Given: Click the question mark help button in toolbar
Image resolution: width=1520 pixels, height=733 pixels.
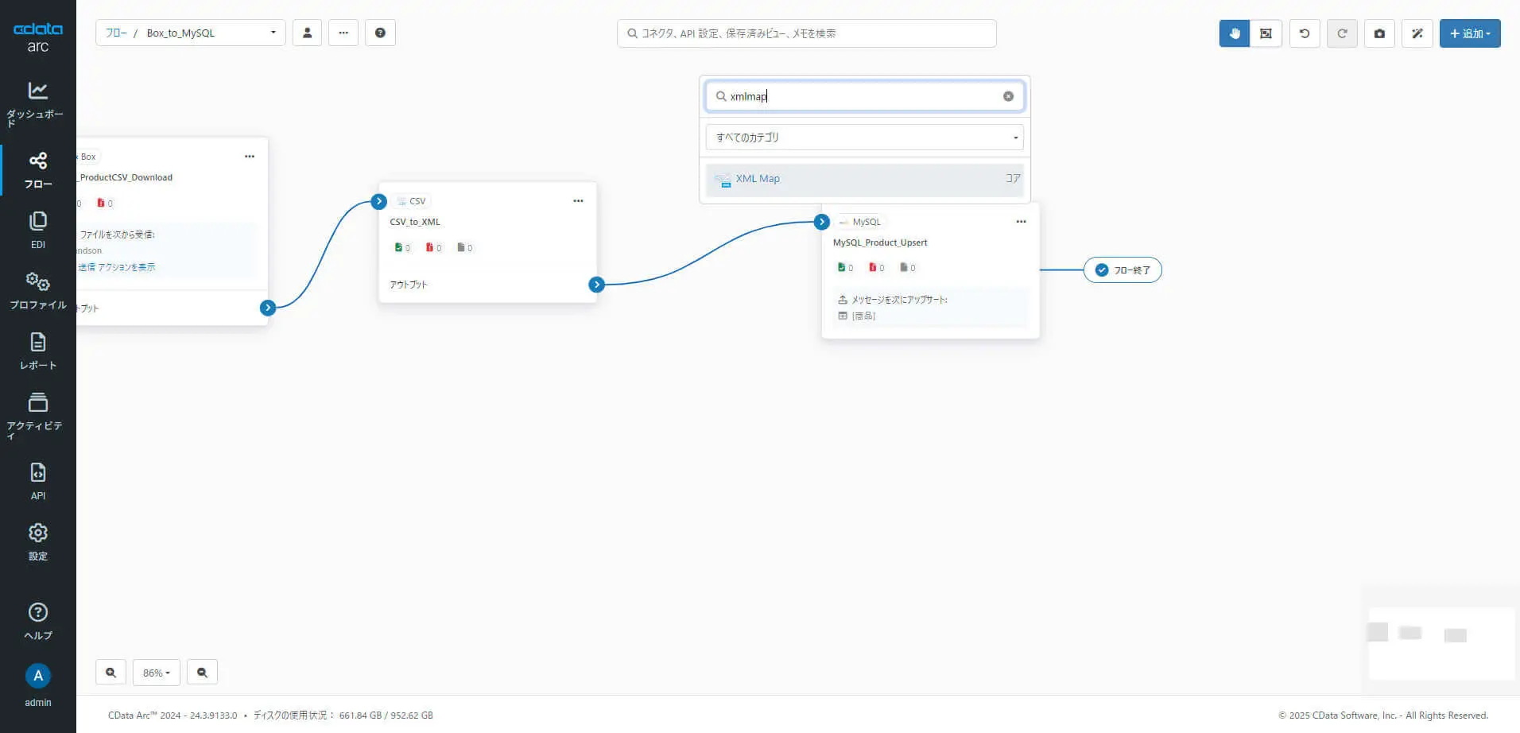Looking at the screenshot, I should [x=380, y=33].
